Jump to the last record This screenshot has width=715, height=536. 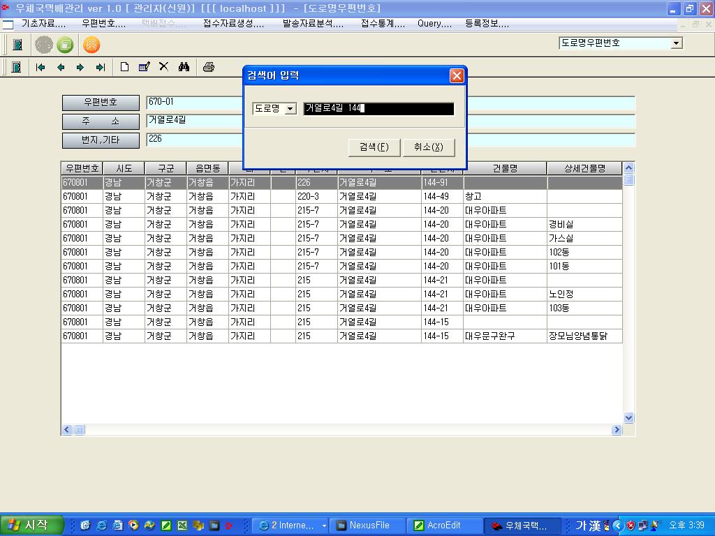point(101,68)
